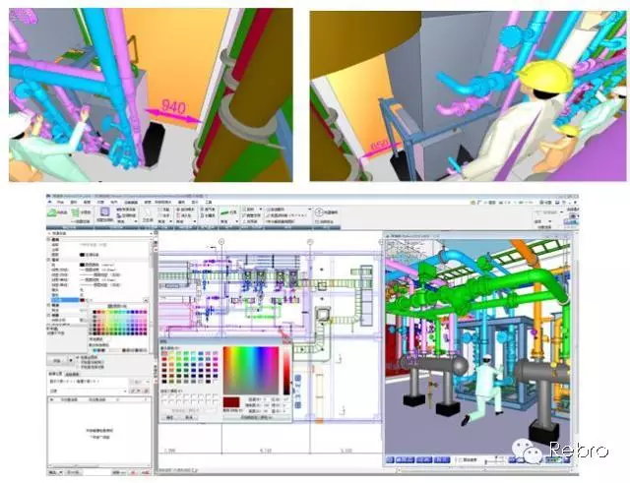
Task: Open the File menu tab
Action: tap(58, 202)
